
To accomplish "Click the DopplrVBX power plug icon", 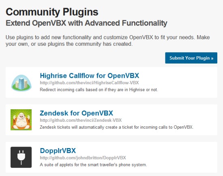I will pyautogui.click(x=21, y=157).
